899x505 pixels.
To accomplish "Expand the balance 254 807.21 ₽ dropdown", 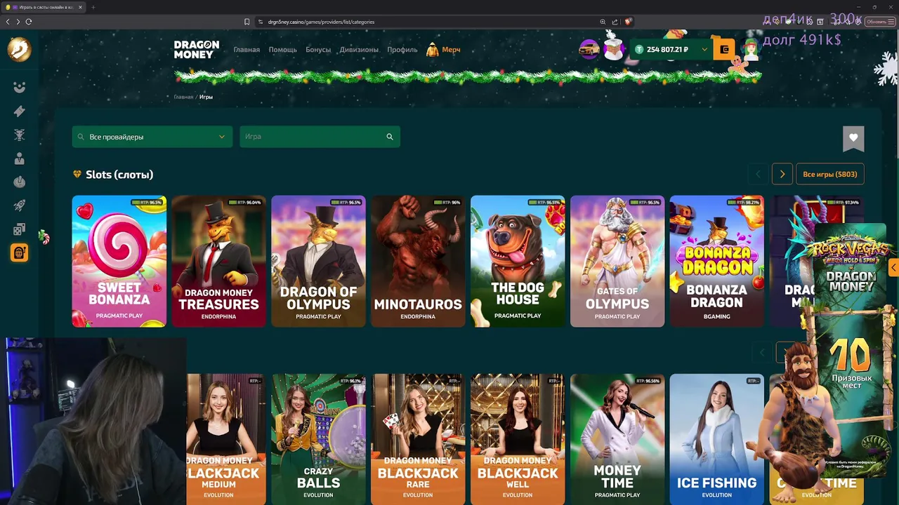I will 671,49.
